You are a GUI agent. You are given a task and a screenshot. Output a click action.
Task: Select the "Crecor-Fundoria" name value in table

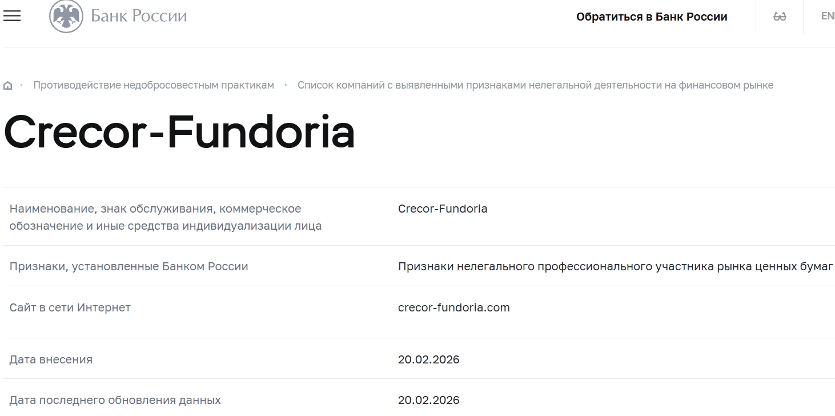click(442, 209)
